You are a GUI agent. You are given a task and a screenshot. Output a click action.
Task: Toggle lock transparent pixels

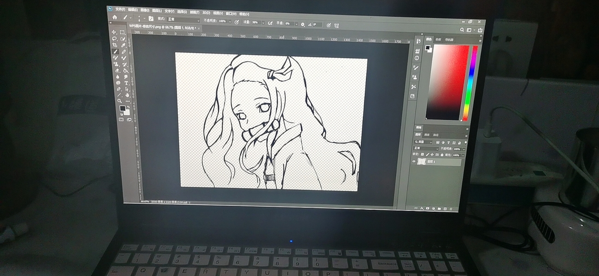(x=422, y=154)
